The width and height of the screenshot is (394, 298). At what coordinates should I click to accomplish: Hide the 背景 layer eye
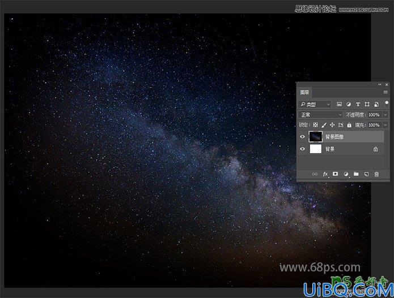pos(303,149)
